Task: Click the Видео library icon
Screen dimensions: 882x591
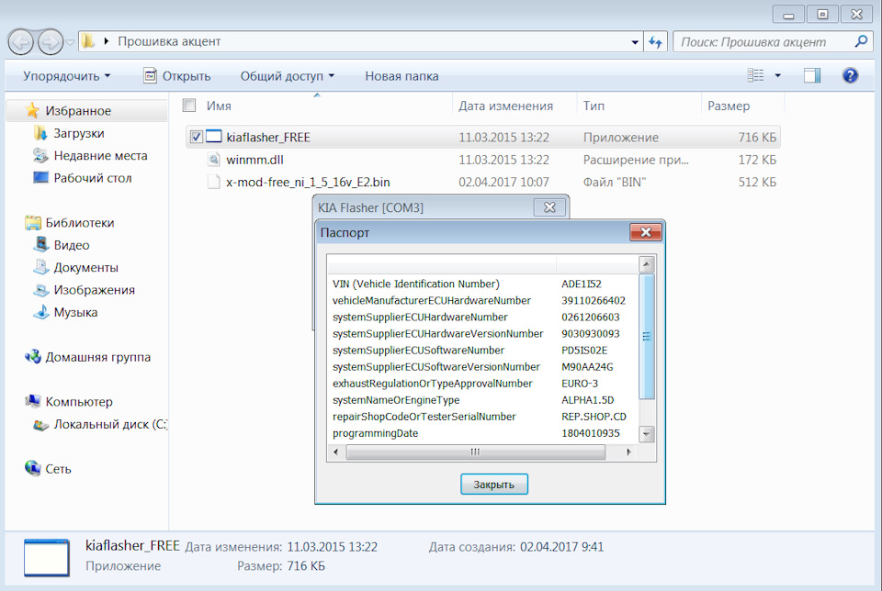Action: tap(41, 244)
